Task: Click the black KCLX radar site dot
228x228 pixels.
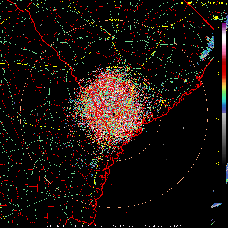Action: 114,114
